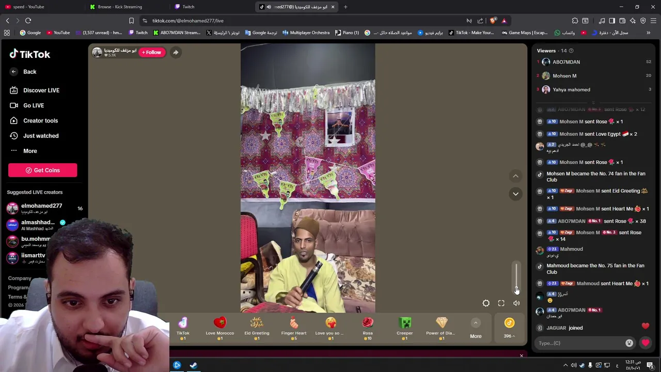Go to next live stream arrow

[515, 194]
